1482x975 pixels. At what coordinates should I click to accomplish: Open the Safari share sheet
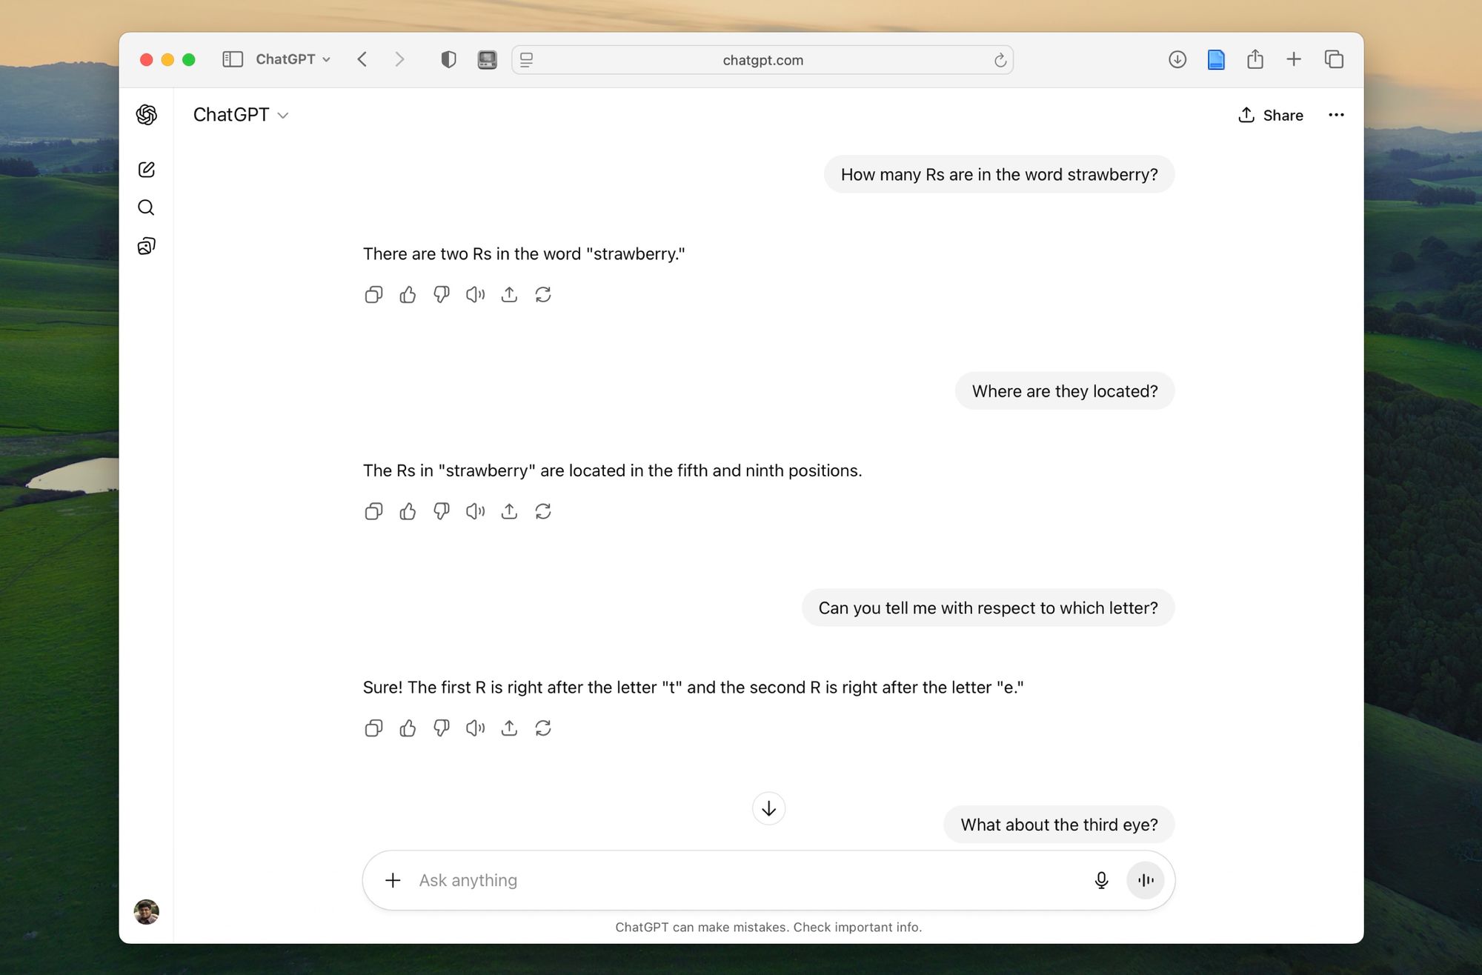(1255, 59)
